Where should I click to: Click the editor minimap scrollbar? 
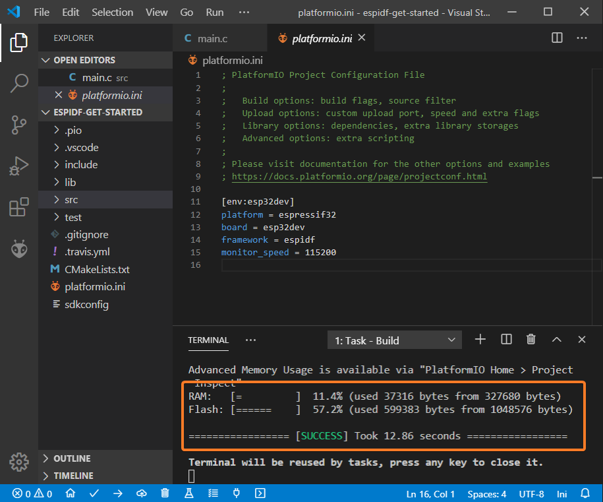click(x=597, y=197)
